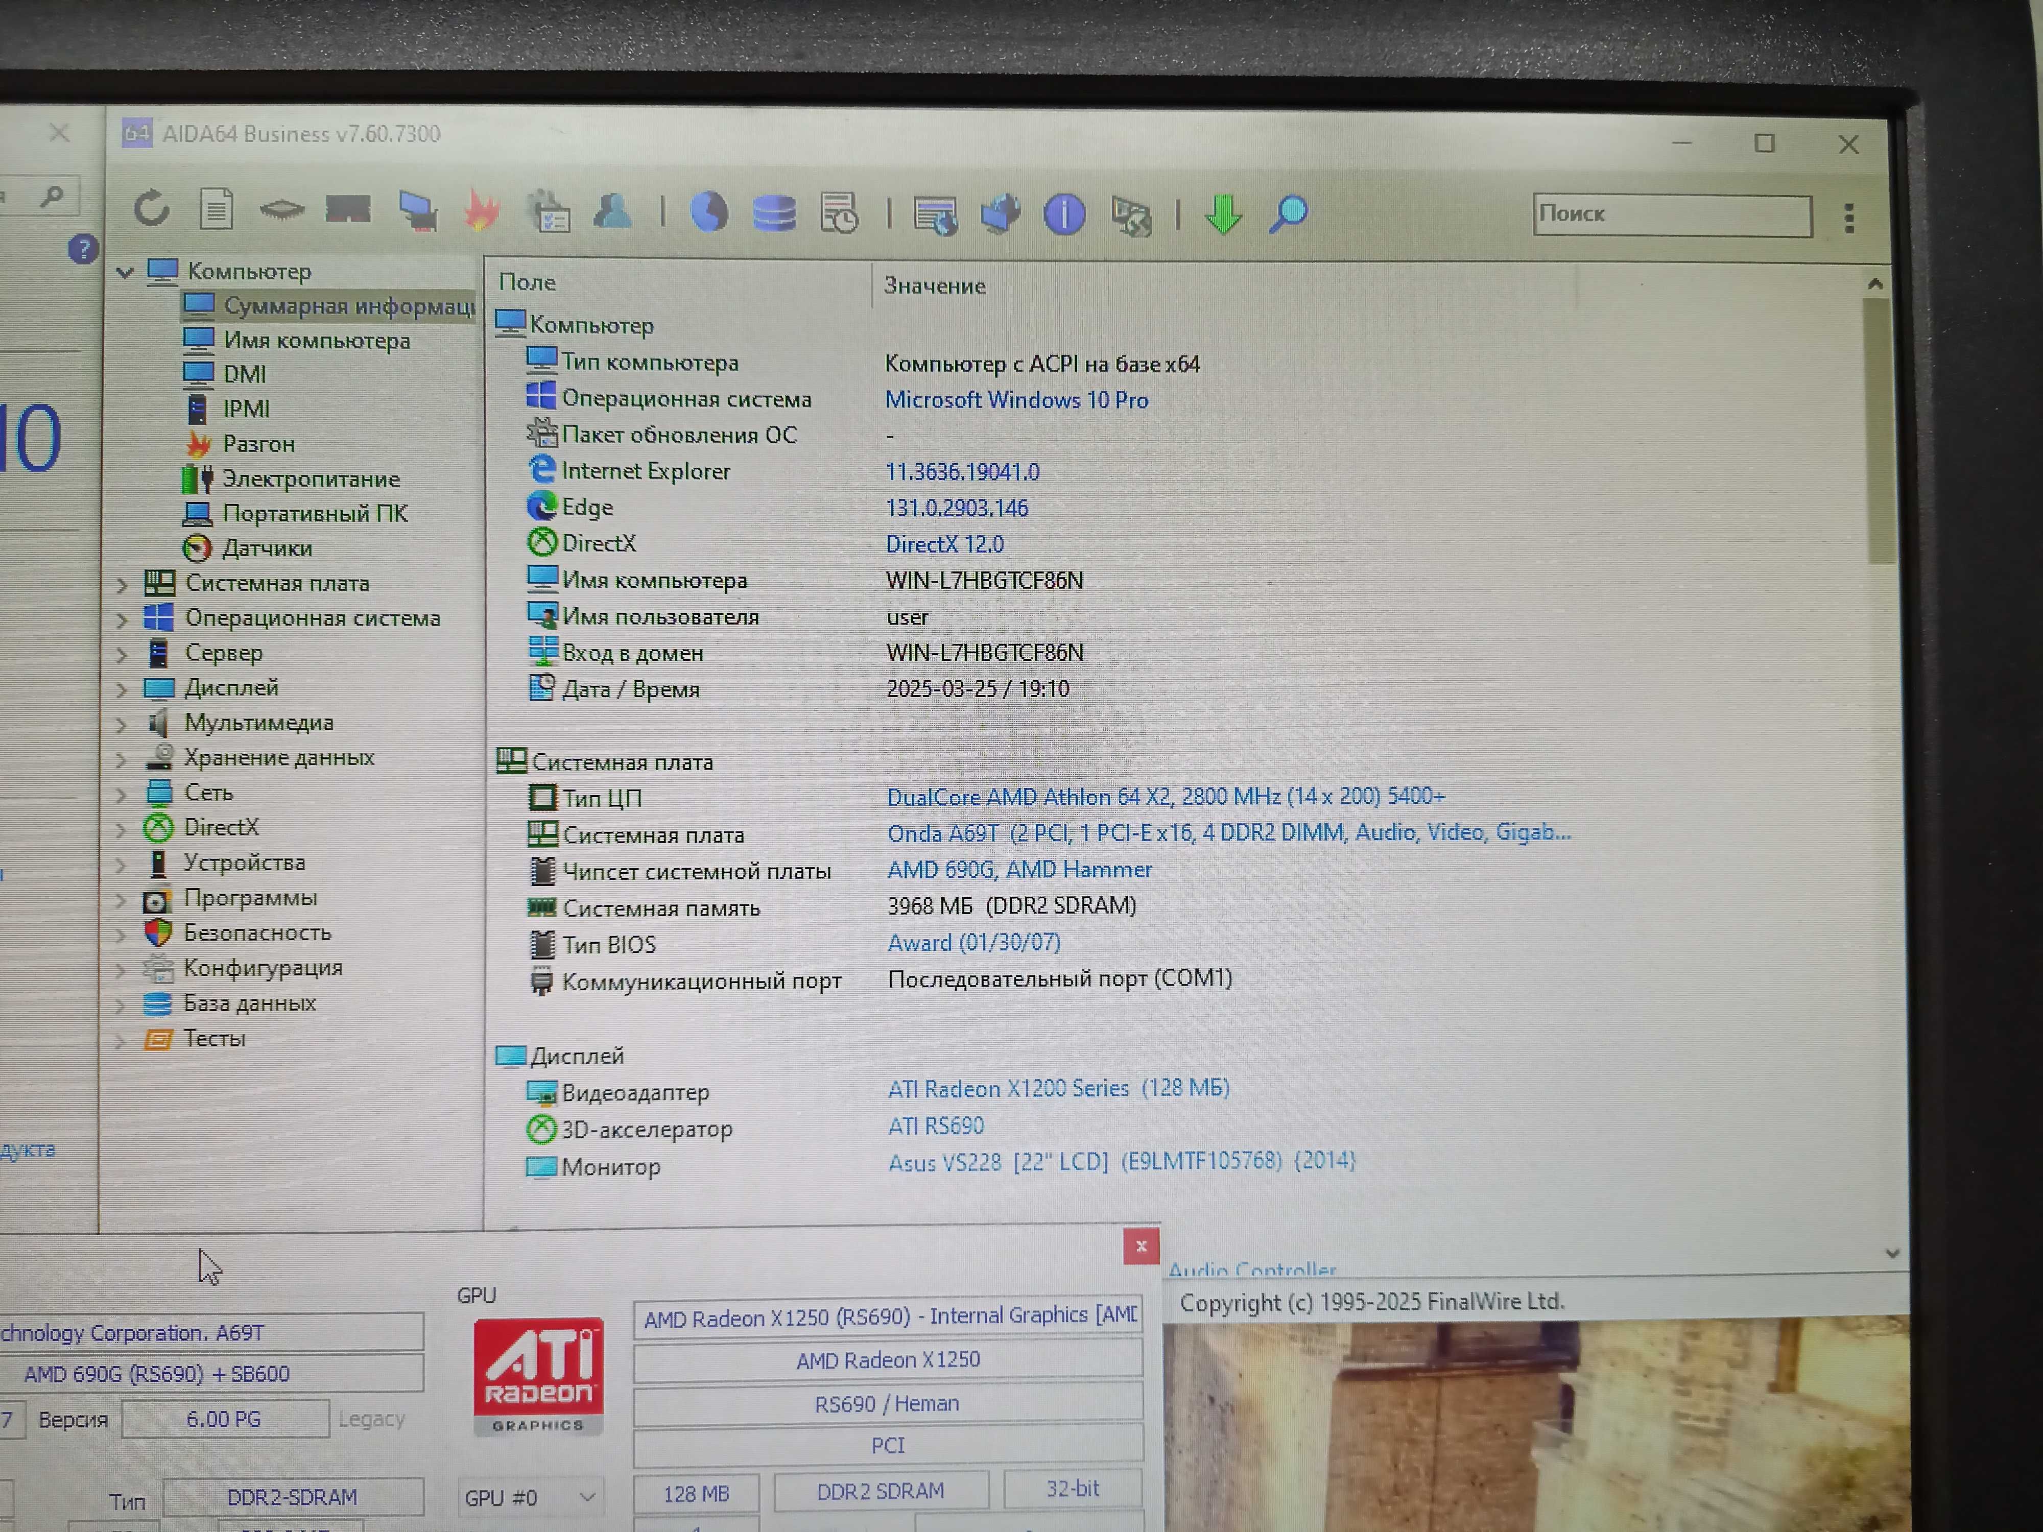Viewport: 2043px width, 1532px height.
Task: Expand the Операционная система tree node
Action: 122,619
